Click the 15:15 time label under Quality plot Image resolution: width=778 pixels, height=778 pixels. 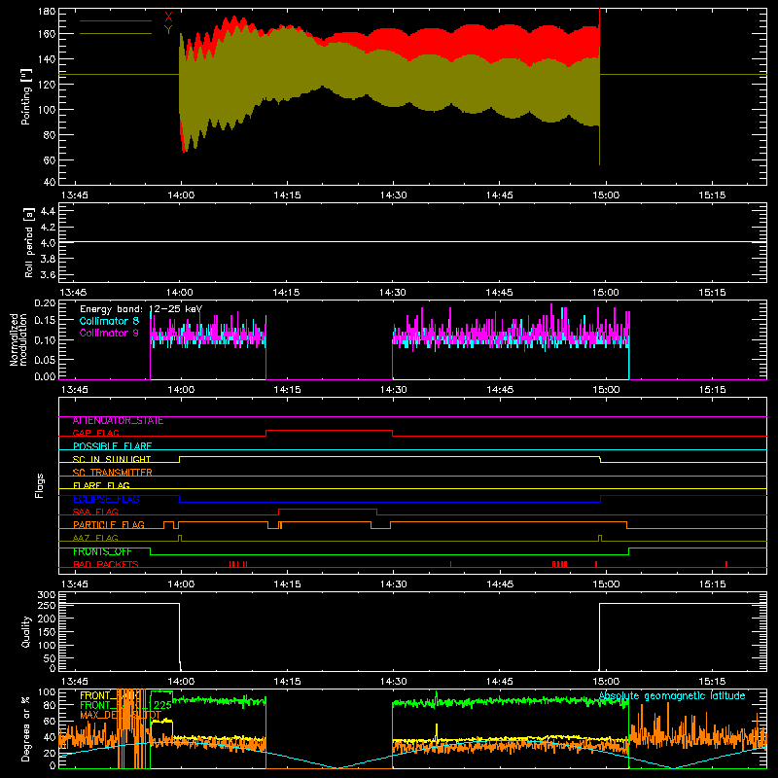[x=712, y=682]
